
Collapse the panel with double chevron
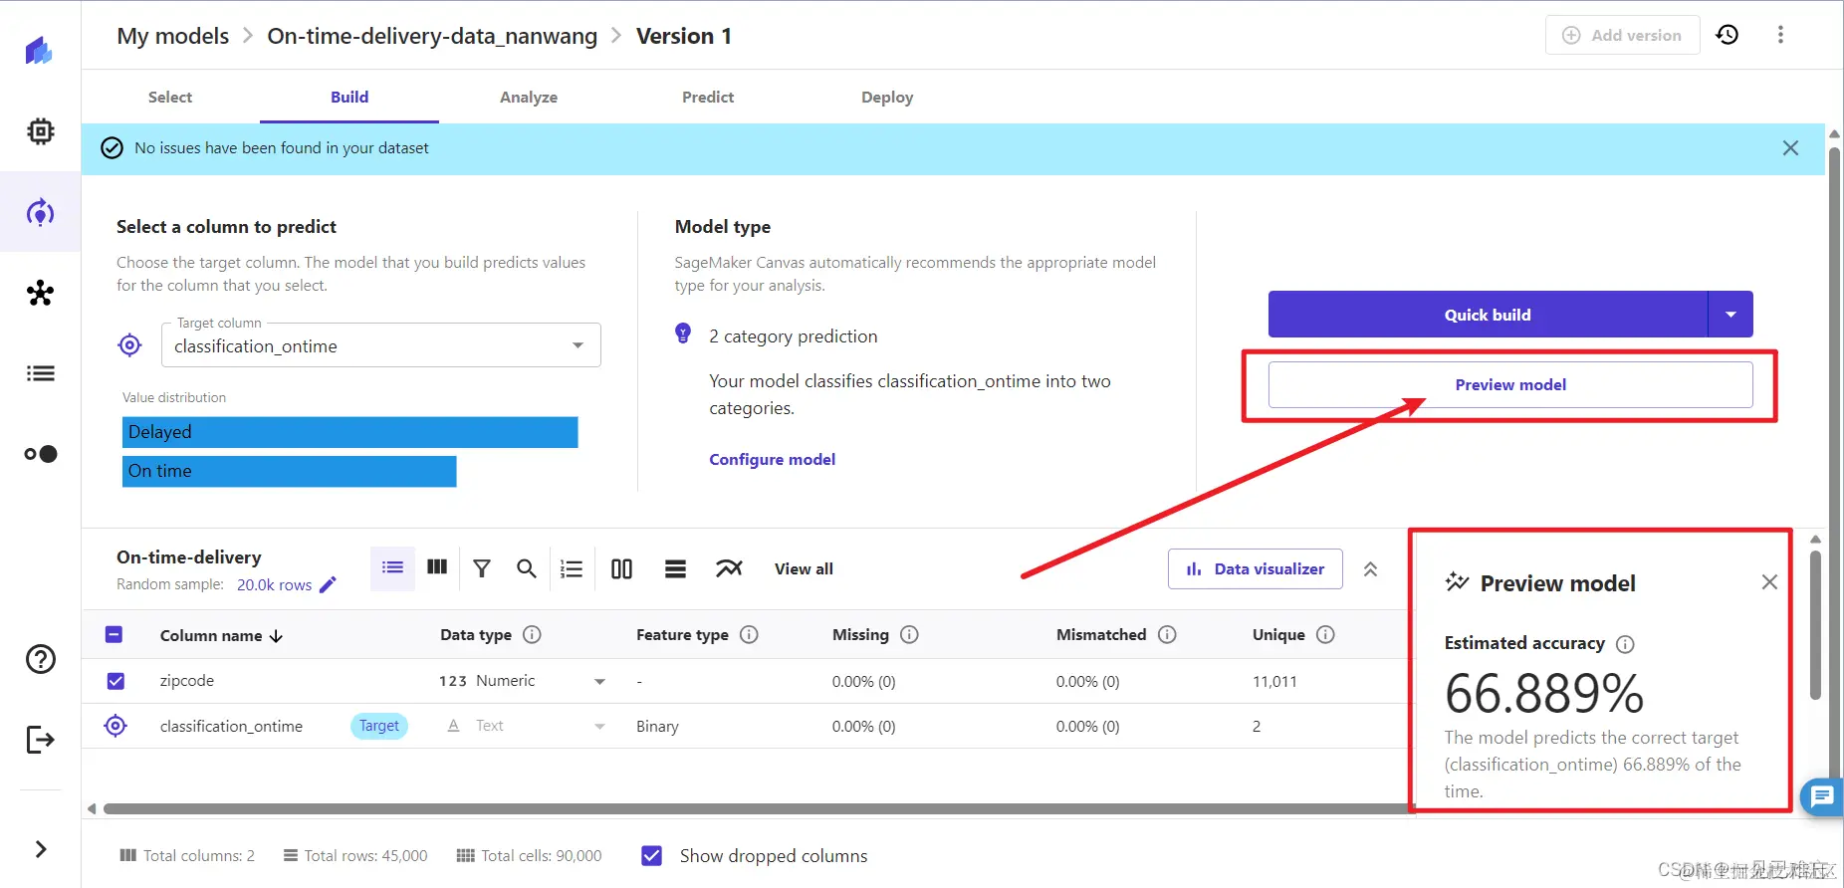click(x=1370, y=569)
